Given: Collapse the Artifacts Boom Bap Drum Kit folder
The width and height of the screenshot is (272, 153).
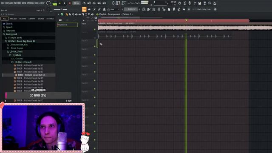Looking at the screenshot, I should (x=20, y=41).
